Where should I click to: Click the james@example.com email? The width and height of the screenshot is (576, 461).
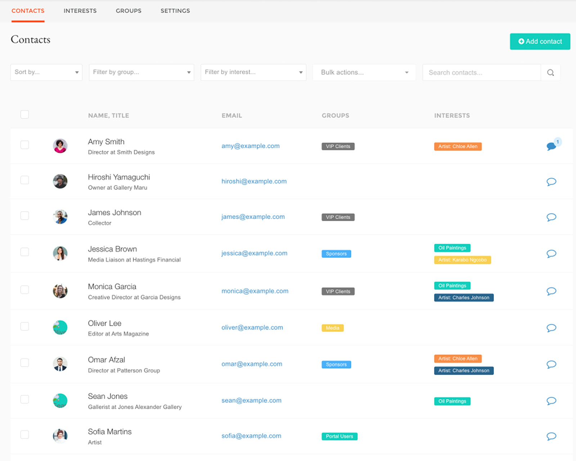pyautogui.click(x=253, y=216)
